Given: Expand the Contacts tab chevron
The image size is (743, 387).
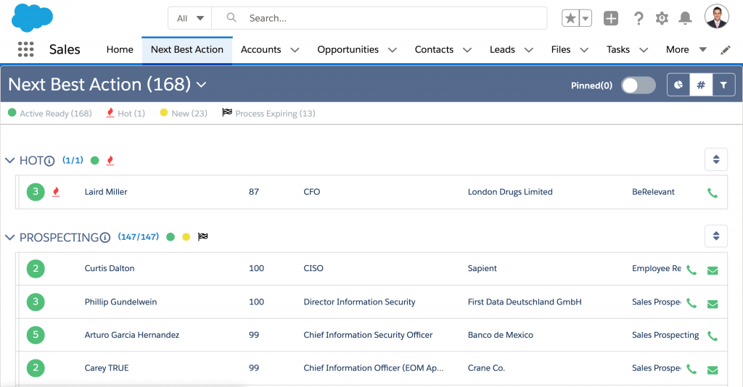Looking at the screenshot, I should pos(467,50).
